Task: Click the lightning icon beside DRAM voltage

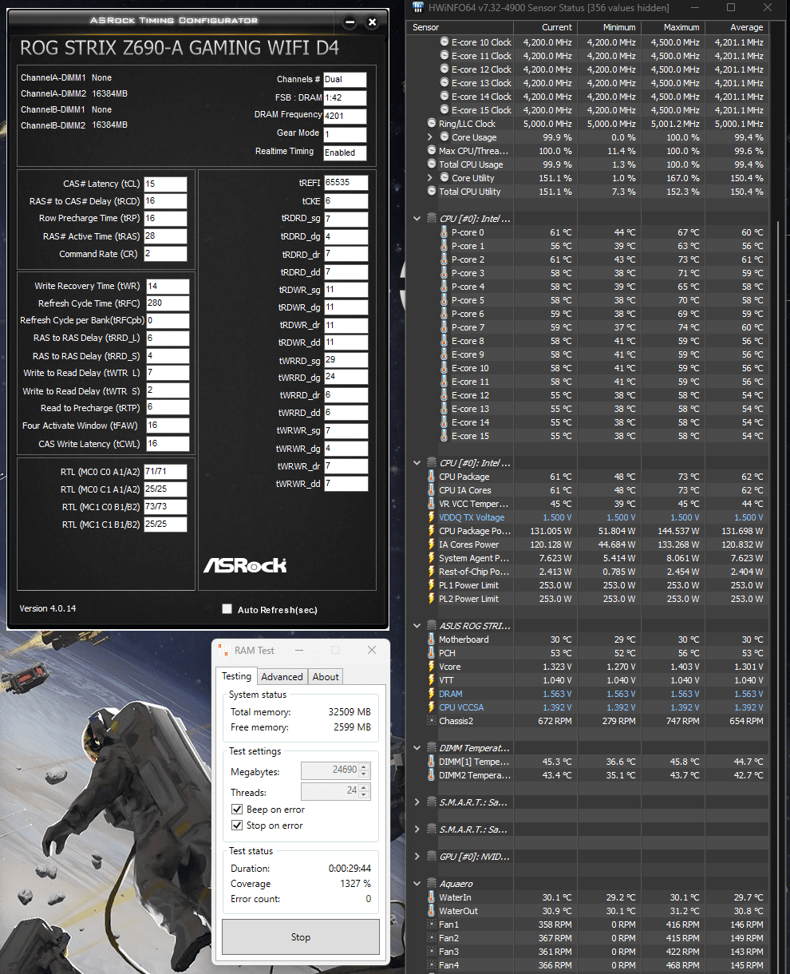Action: (432, 694)
